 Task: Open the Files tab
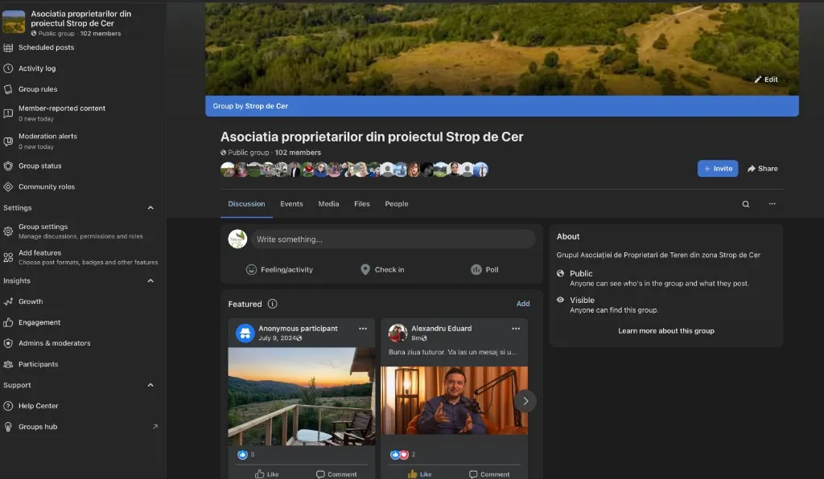(362, 204)
